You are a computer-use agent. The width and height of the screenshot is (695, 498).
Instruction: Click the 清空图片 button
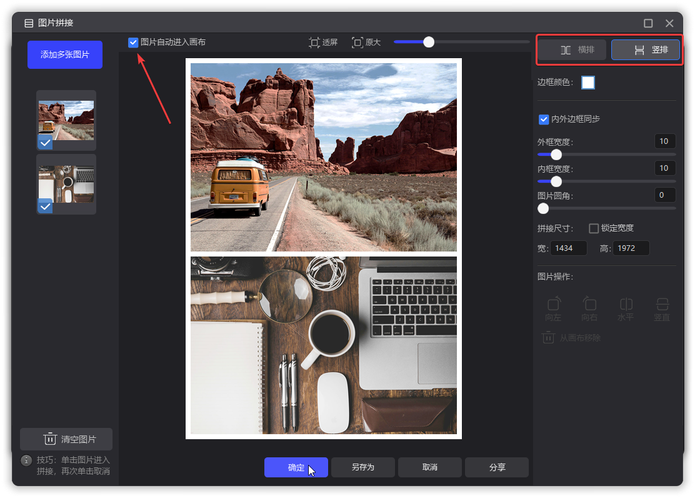[x=66, y=439]
